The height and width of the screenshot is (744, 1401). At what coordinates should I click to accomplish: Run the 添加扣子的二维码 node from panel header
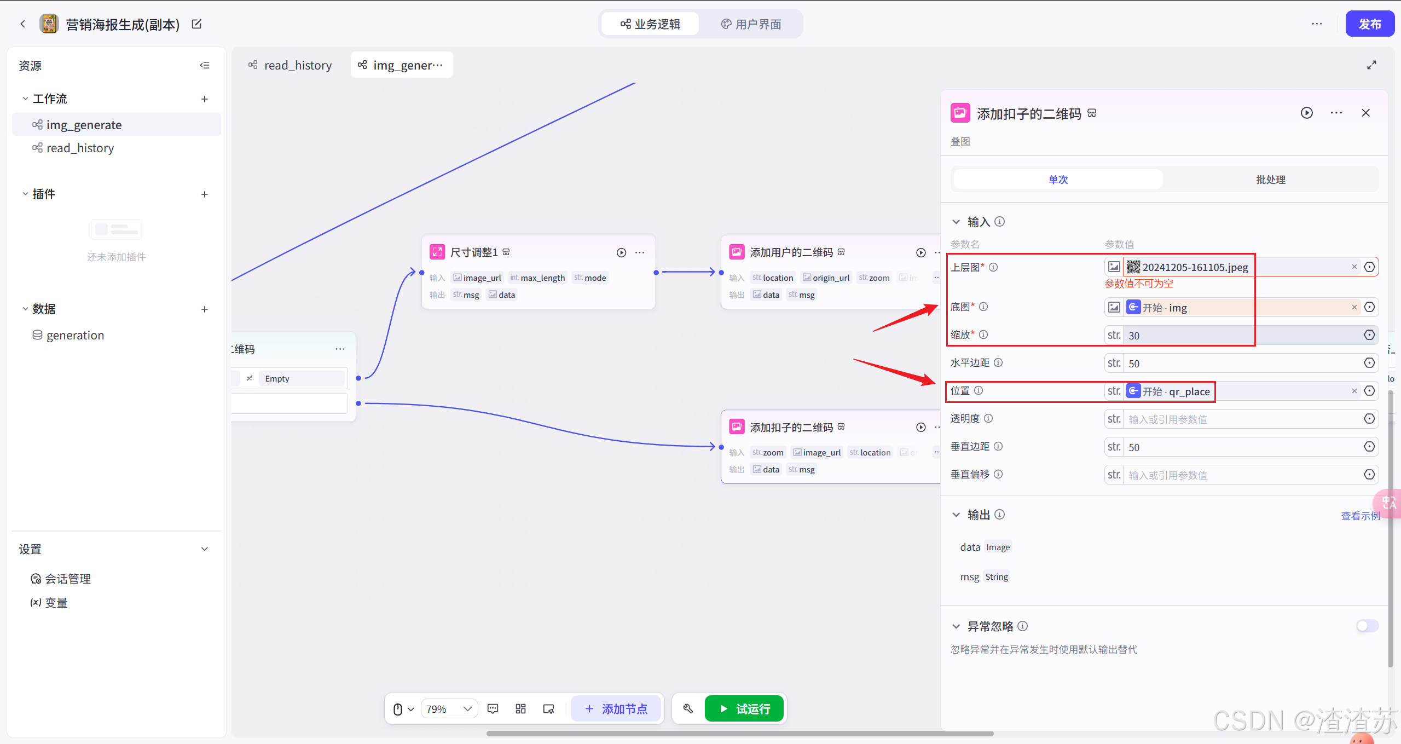coord(1306,113)
